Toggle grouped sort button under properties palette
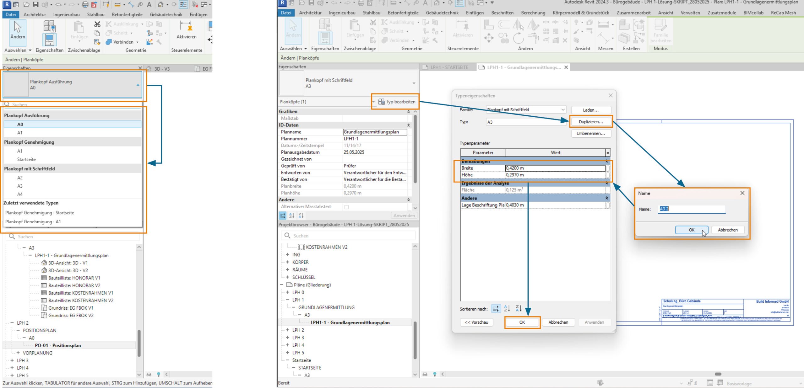The width and height of the screenshot is (804, 388). (282, 215)
